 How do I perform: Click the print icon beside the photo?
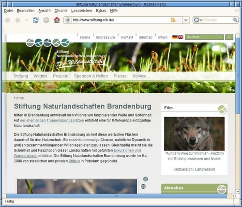[x=146, y=179]
